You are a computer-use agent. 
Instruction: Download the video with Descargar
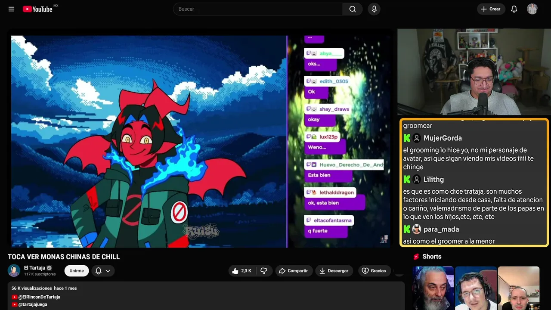click(334, 271)
